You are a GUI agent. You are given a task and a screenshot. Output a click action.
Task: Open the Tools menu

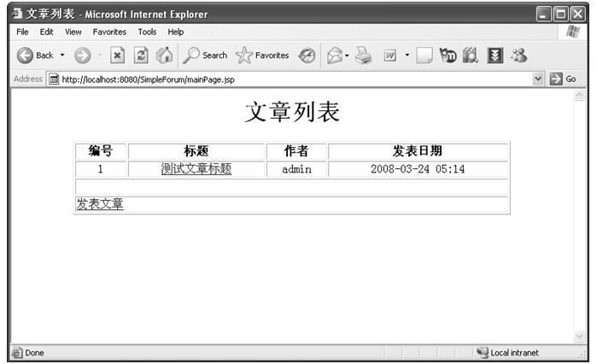(x=147, y=32)
